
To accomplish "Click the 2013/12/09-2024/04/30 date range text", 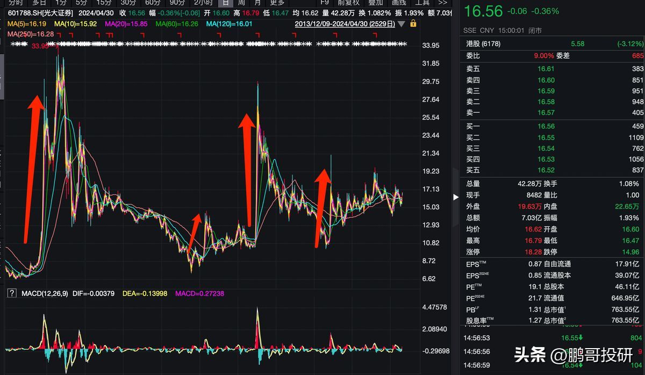I will point(345,24).
